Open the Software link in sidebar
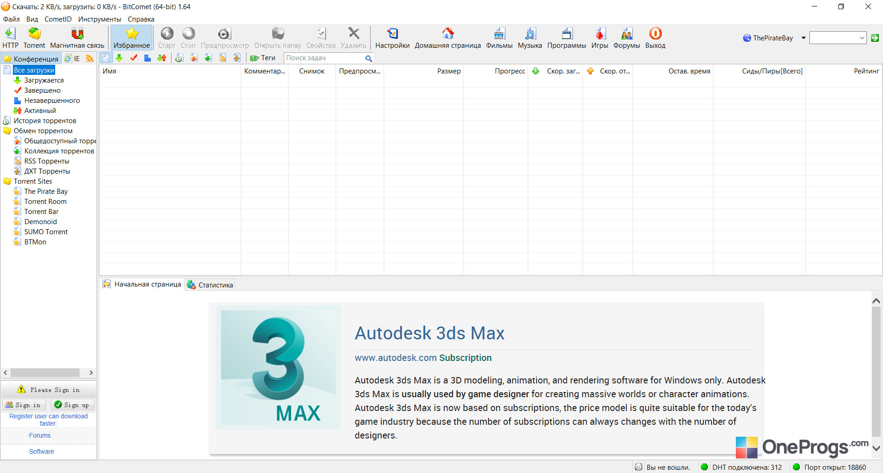The image size is (883, 473). (41, 451)
